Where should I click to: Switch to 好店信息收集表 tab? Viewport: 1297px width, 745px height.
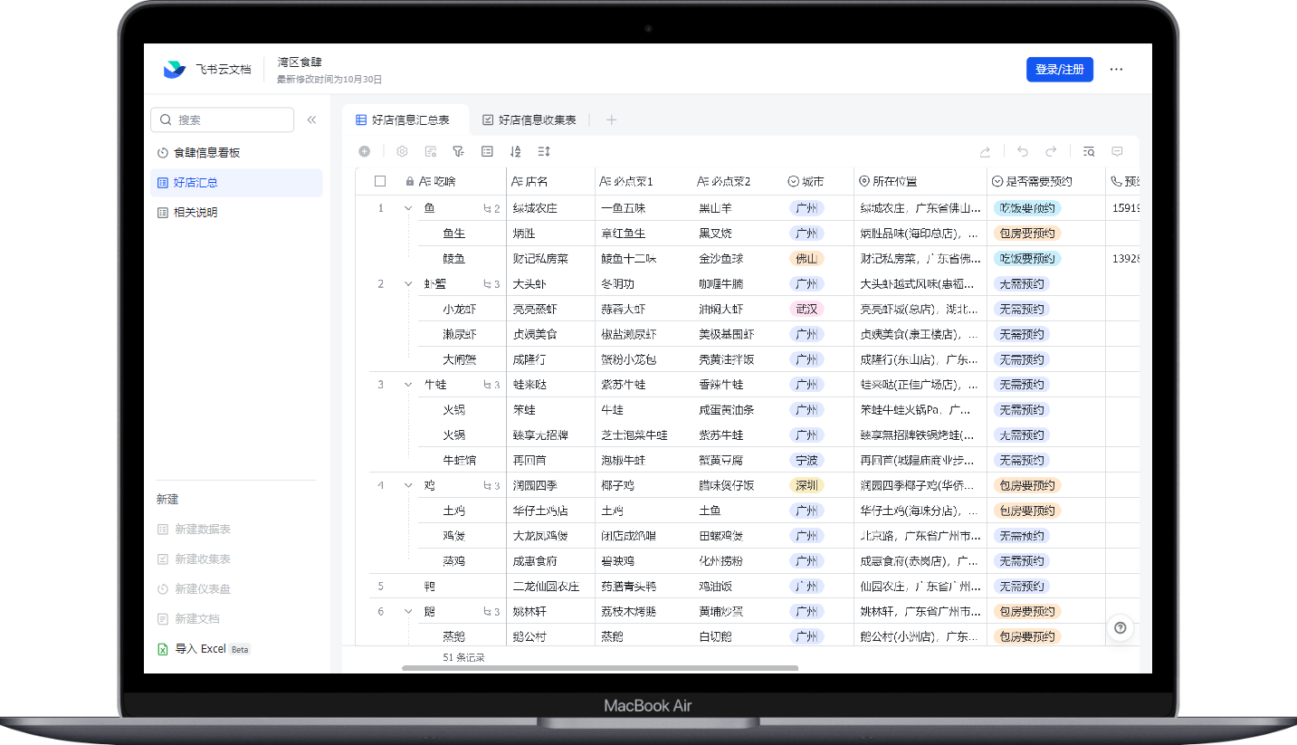529,119
